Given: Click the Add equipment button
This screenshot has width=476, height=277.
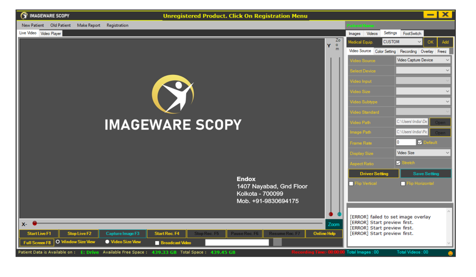Looking at the screenshot, I should tap(445, 42).
